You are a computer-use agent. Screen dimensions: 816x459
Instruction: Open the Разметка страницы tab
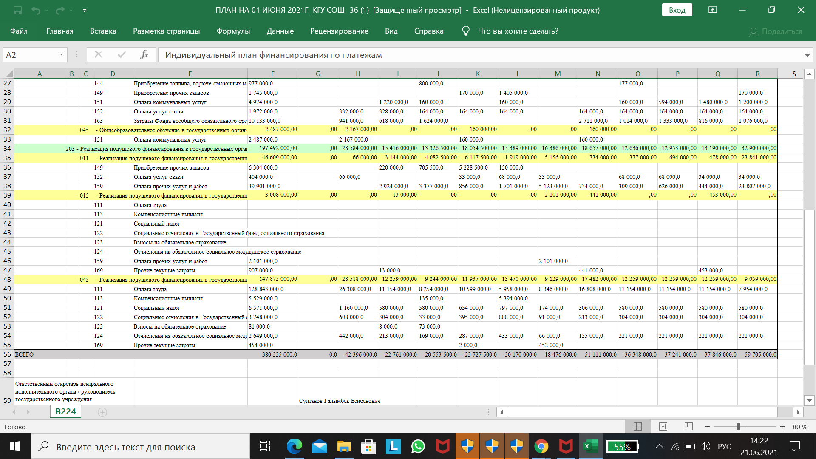[167, 31]
